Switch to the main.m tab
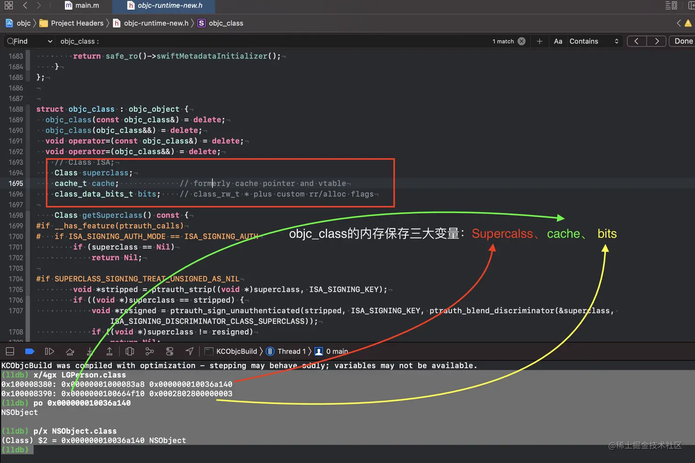695x463 pixels. pos(82,6)
